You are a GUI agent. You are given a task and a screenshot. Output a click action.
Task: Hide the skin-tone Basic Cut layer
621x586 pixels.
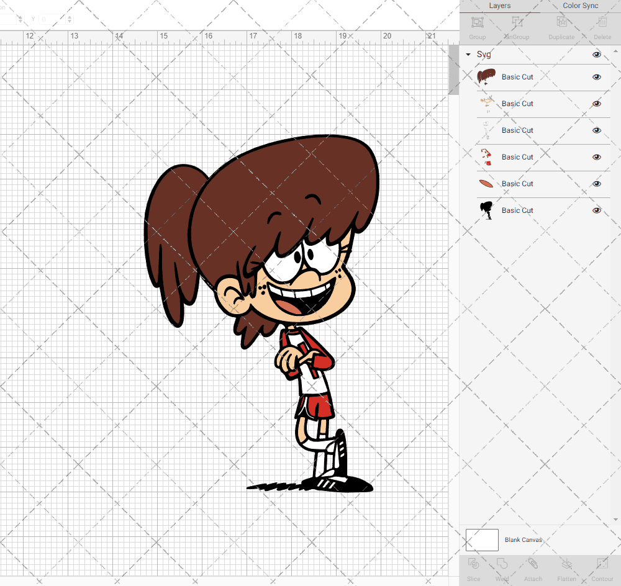tap(596, 104)
